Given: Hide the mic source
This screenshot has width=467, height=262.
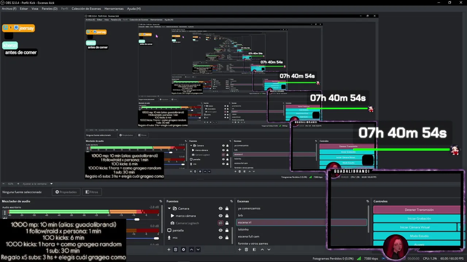Looking at the screenshot, I should click(x=220, y=238).
